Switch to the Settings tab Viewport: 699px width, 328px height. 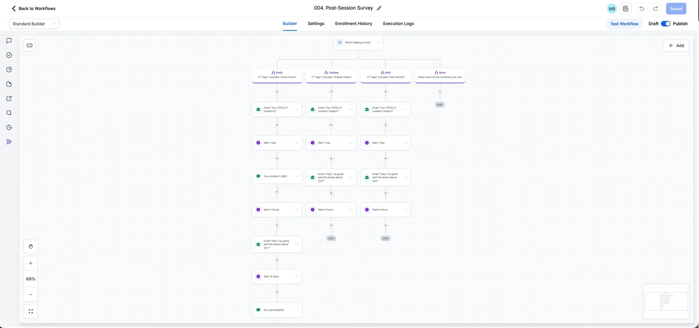(316, 24)
